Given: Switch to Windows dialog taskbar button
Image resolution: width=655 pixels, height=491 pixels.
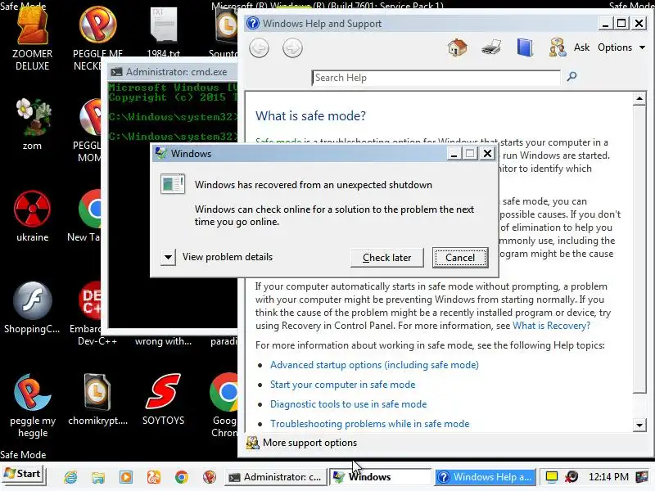Looking at the screenshot, I should [381, 477].
